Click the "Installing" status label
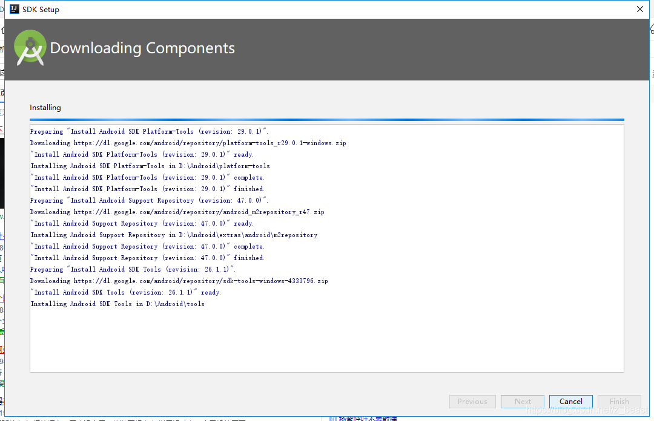This screenshot has width=654, height=421. click(45, 108)
